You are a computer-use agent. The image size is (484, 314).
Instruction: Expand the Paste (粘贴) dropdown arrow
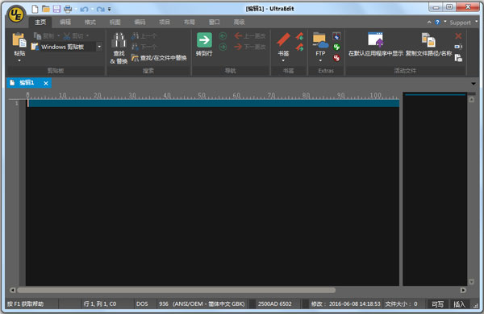click(19, 60)
